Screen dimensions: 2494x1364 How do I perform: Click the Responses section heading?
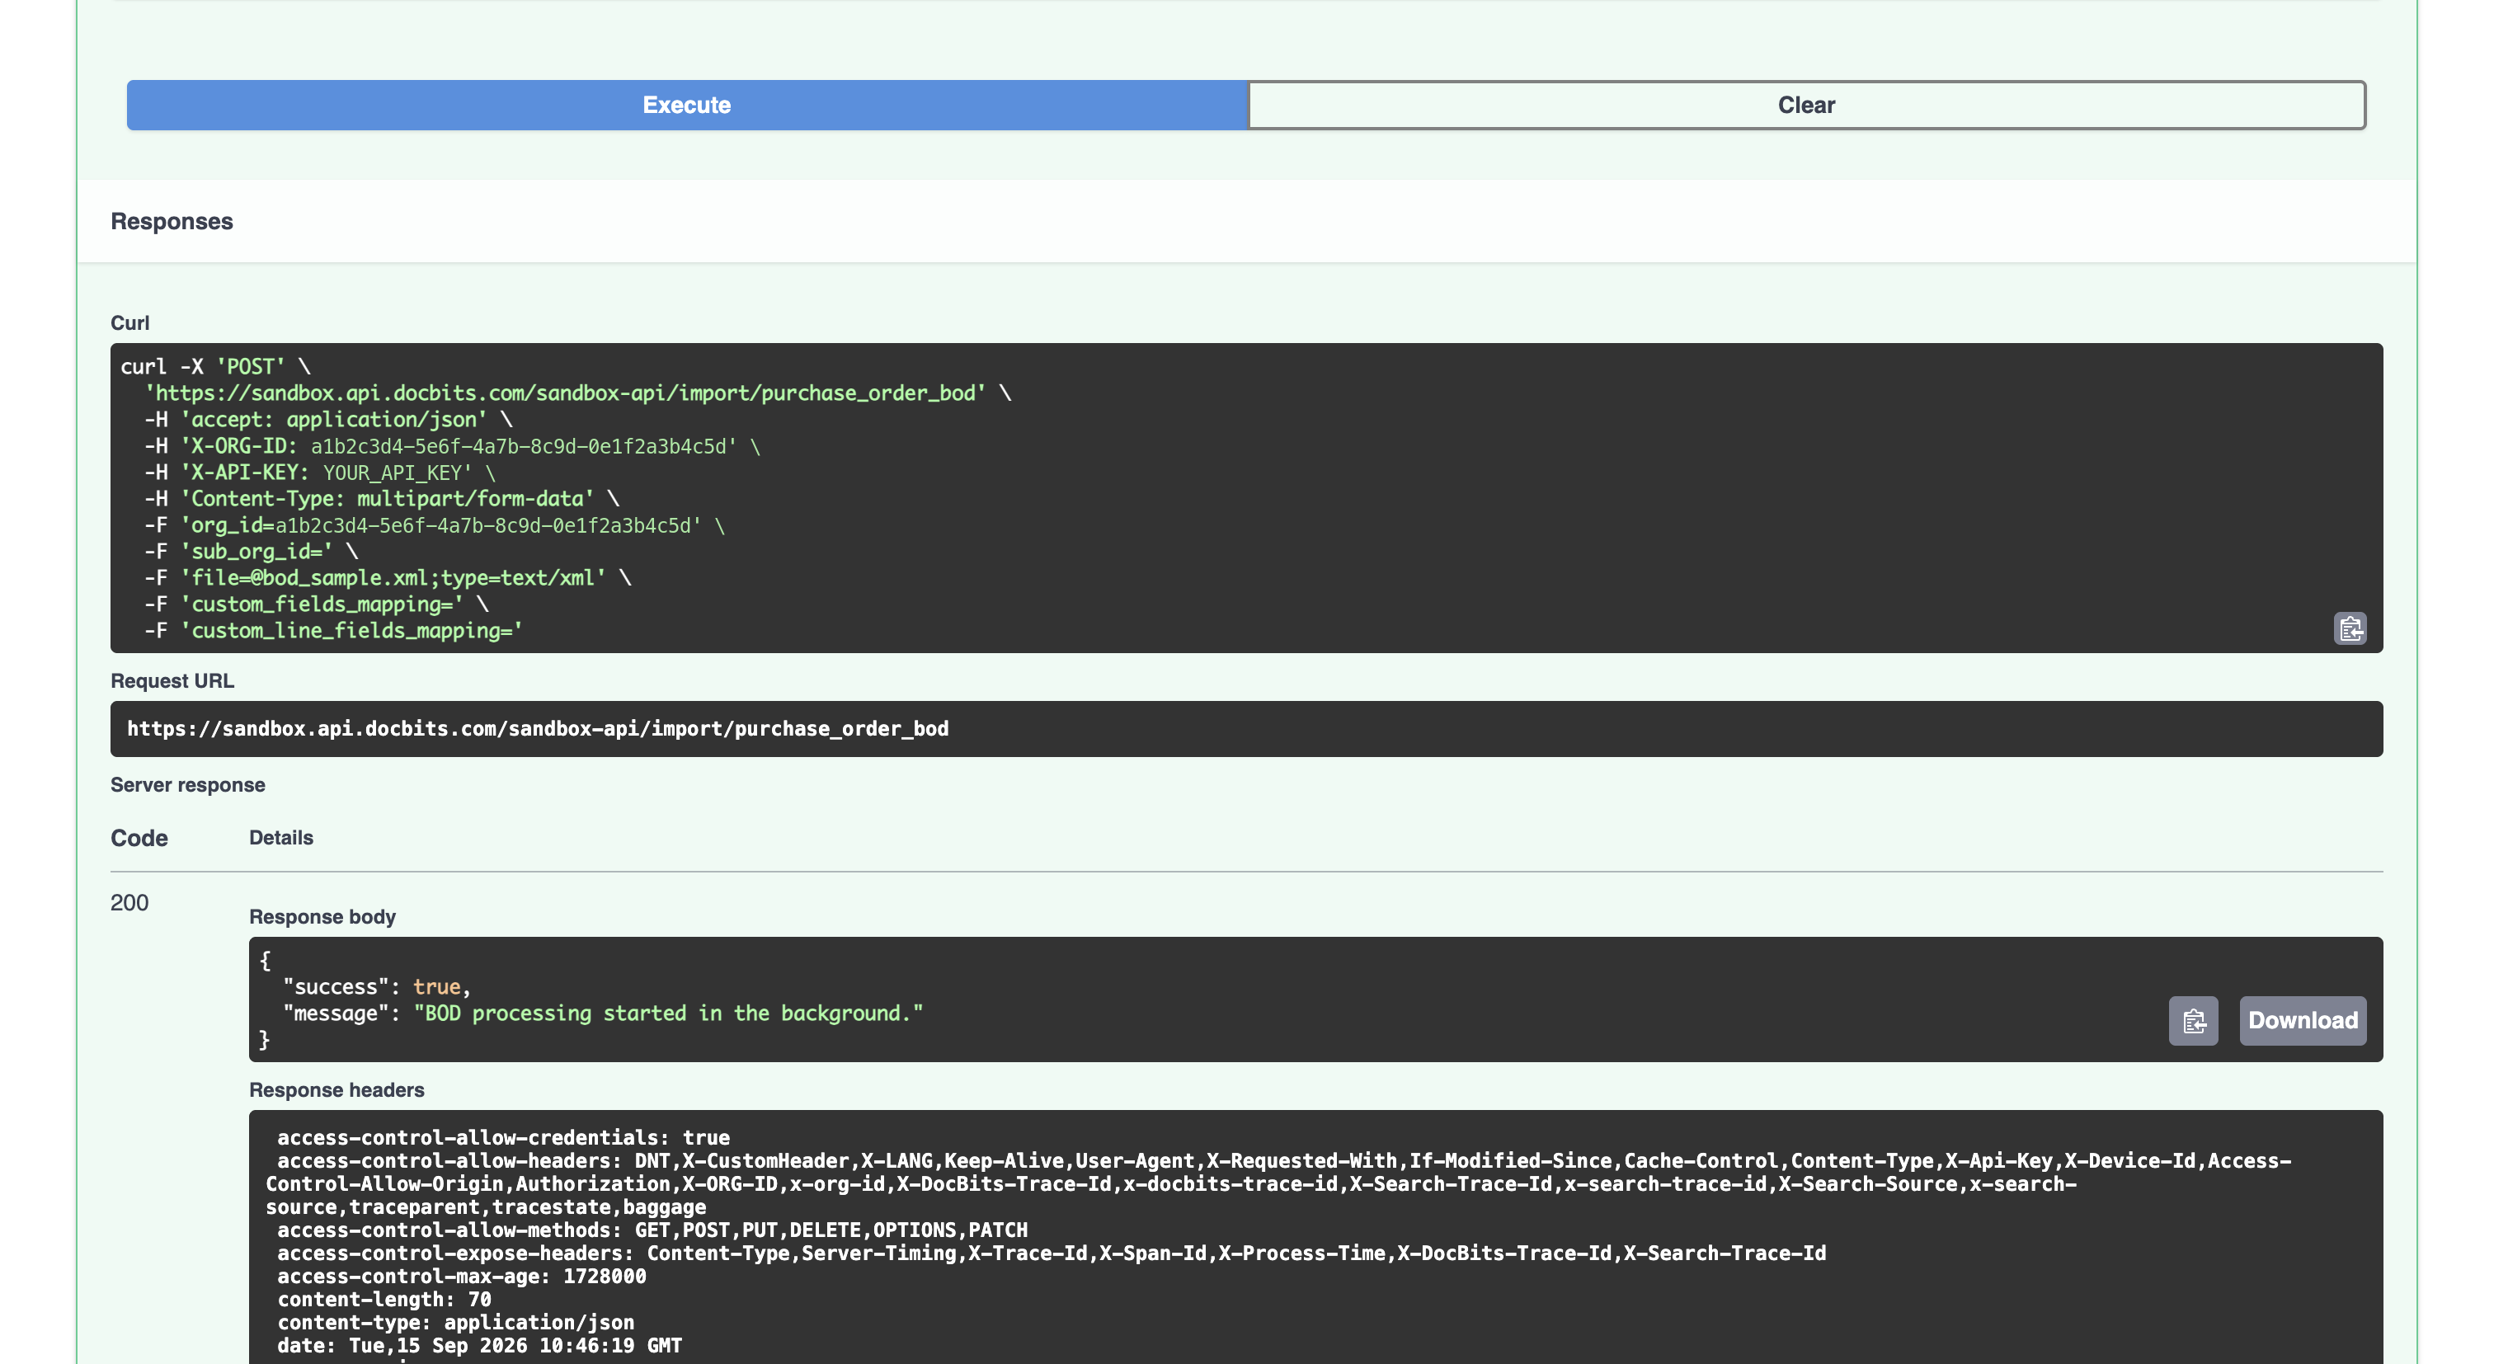point(172,222)
